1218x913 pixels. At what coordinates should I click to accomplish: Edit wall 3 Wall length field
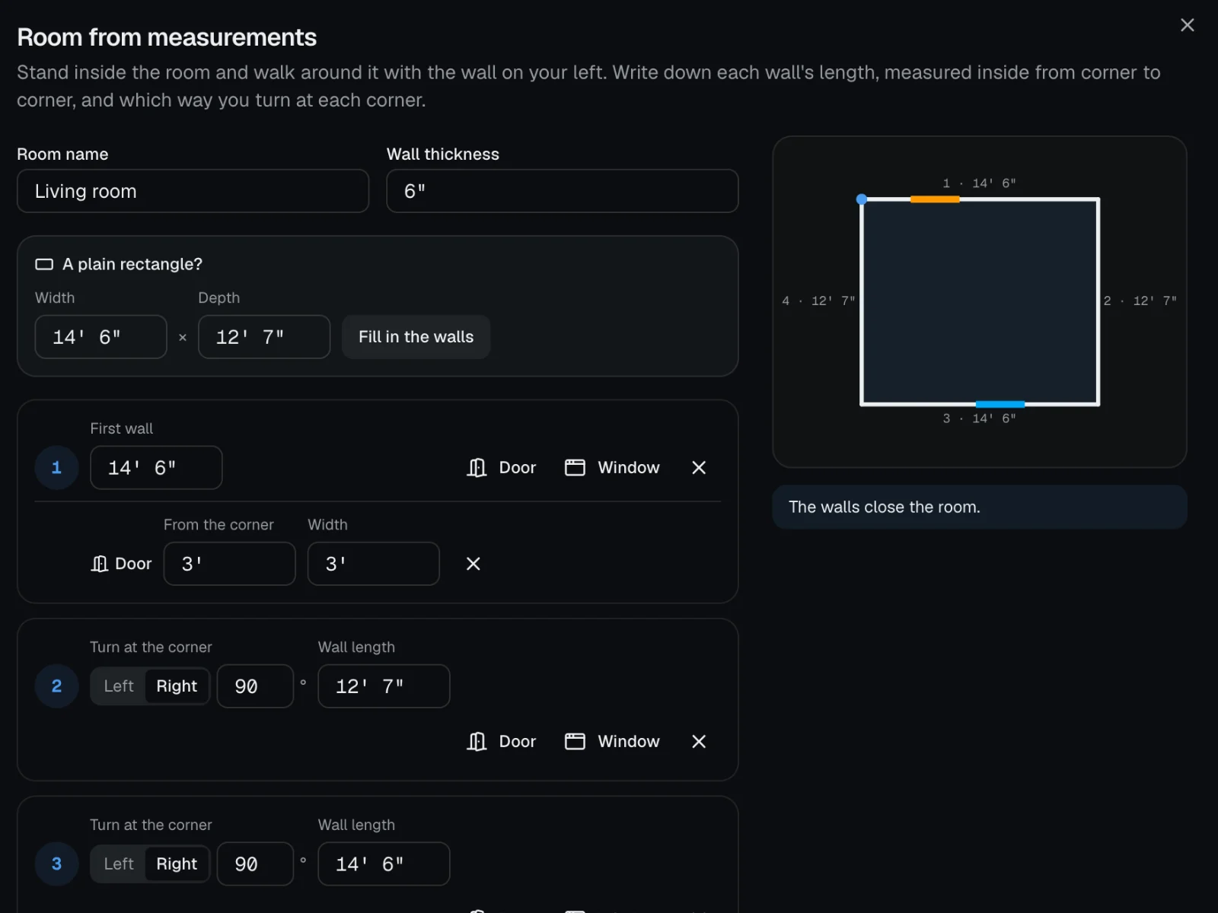384,864
